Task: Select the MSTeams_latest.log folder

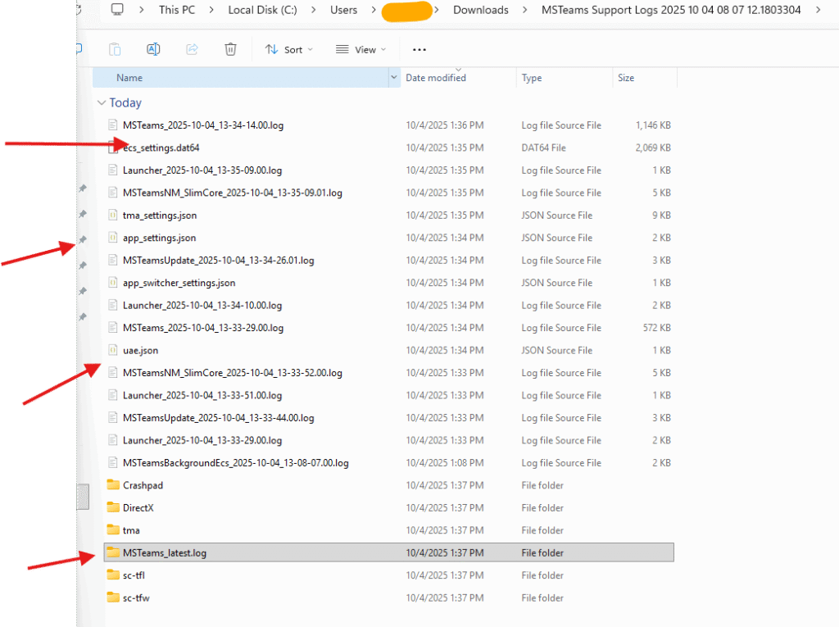Action: [x=164, y=553]
